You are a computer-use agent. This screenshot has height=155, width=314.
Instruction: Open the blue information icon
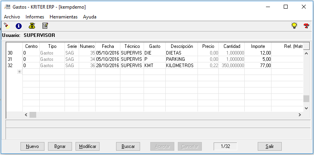tap(18, 26)
